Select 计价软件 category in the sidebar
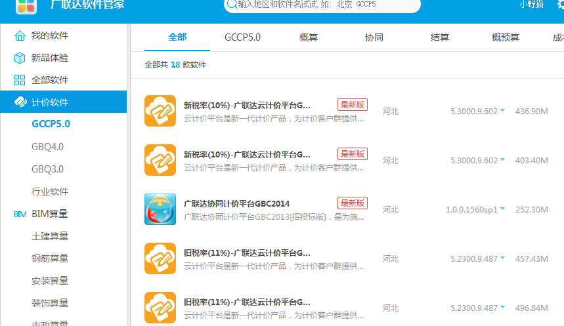 point(63,102)
